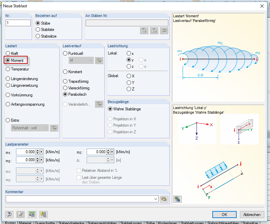This screenshot has width=270, height=224.
Task: Click the select members from list icon
Action: pos(154,31)
